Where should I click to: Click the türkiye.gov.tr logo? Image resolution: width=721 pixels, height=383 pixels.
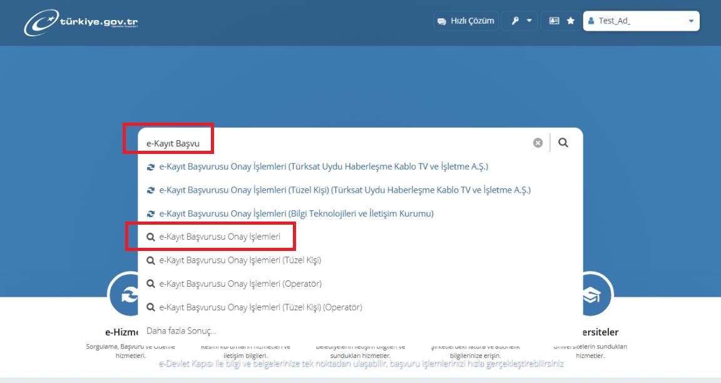81,22
